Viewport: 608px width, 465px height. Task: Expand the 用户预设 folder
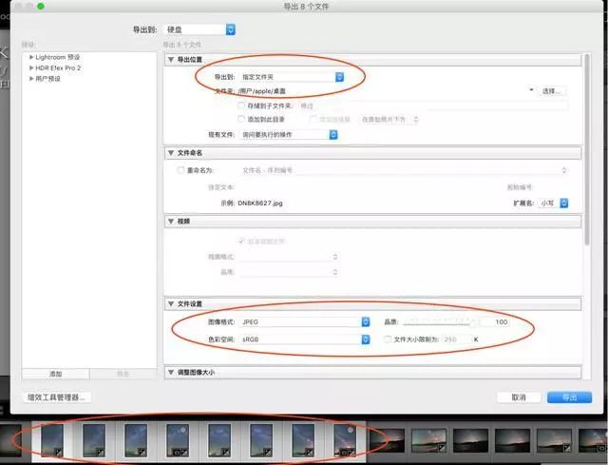click(31, 79)
